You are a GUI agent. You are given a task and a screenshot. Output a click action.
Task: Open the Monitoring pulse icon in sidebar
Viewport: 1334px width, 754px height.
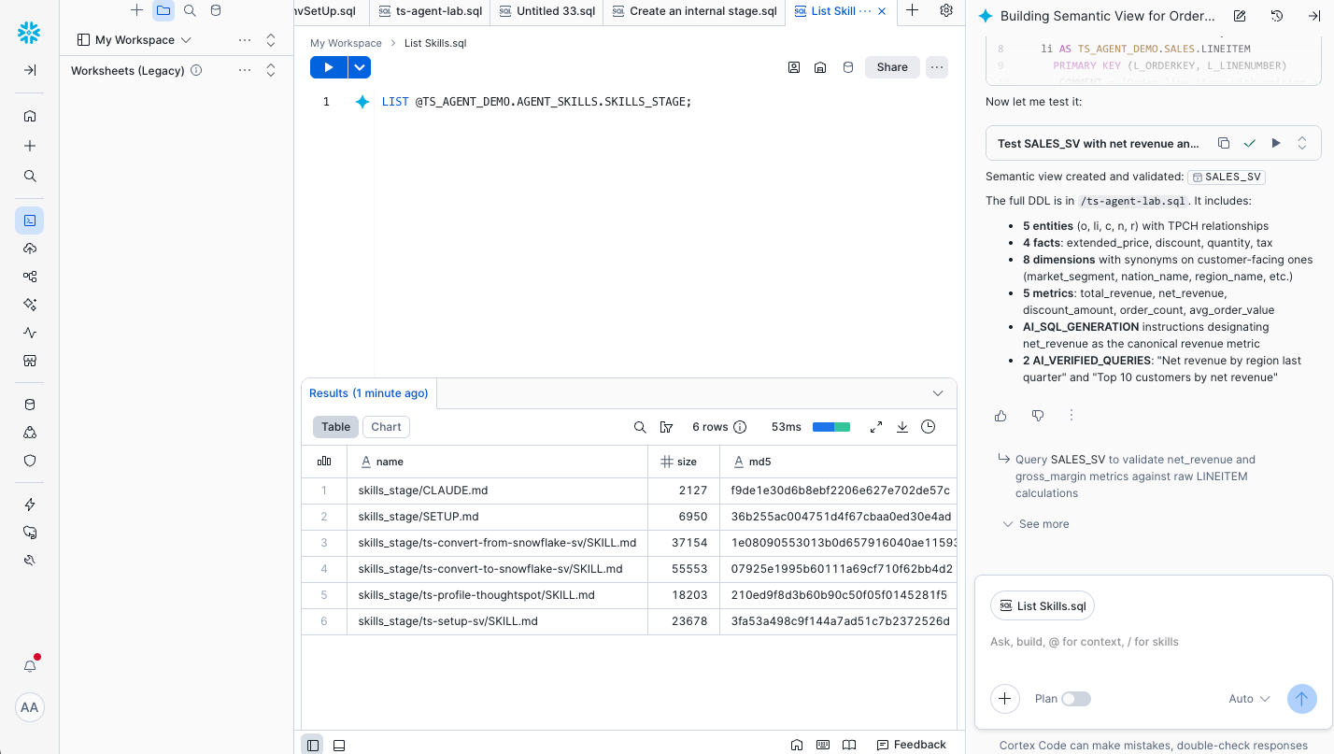[30, 333]
